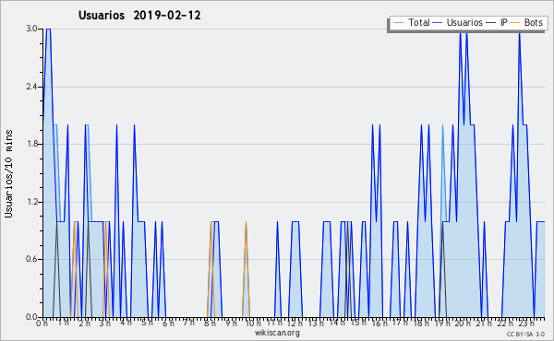Click the '22 h' x-axis label

(505, 323)
